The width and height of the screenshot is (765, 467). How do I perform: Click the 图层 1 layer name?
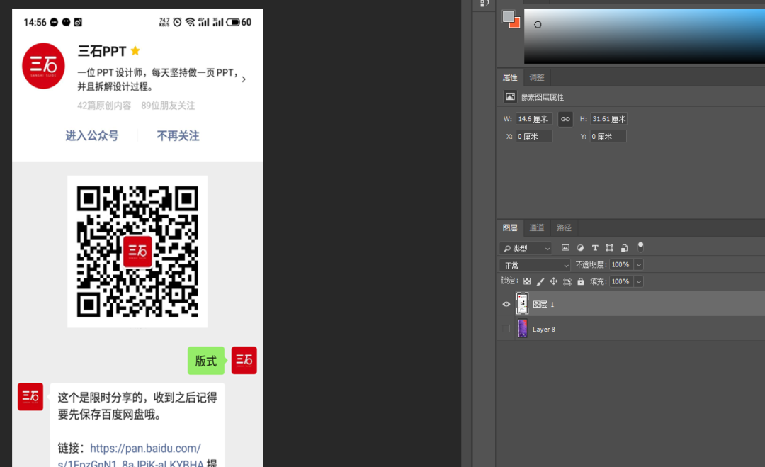543,305
